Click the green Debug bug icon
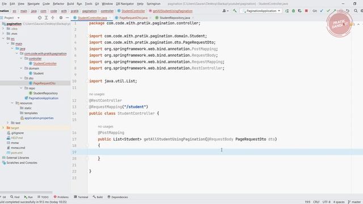This screenshot has width=363, height=204. 293,11
